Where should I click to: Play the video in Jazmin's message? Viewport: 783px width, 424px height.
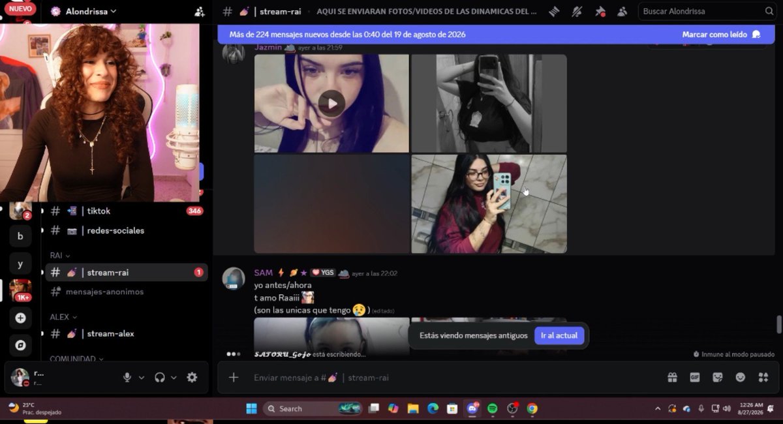tap(331, 103)
